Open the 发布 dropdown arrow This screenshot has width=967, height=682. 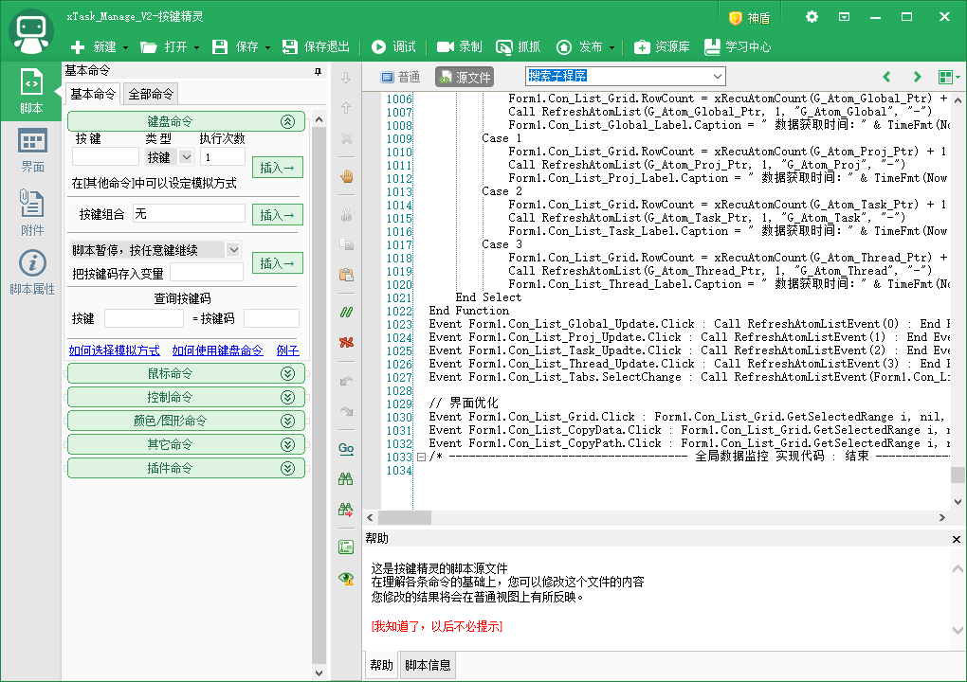[611, 47]
